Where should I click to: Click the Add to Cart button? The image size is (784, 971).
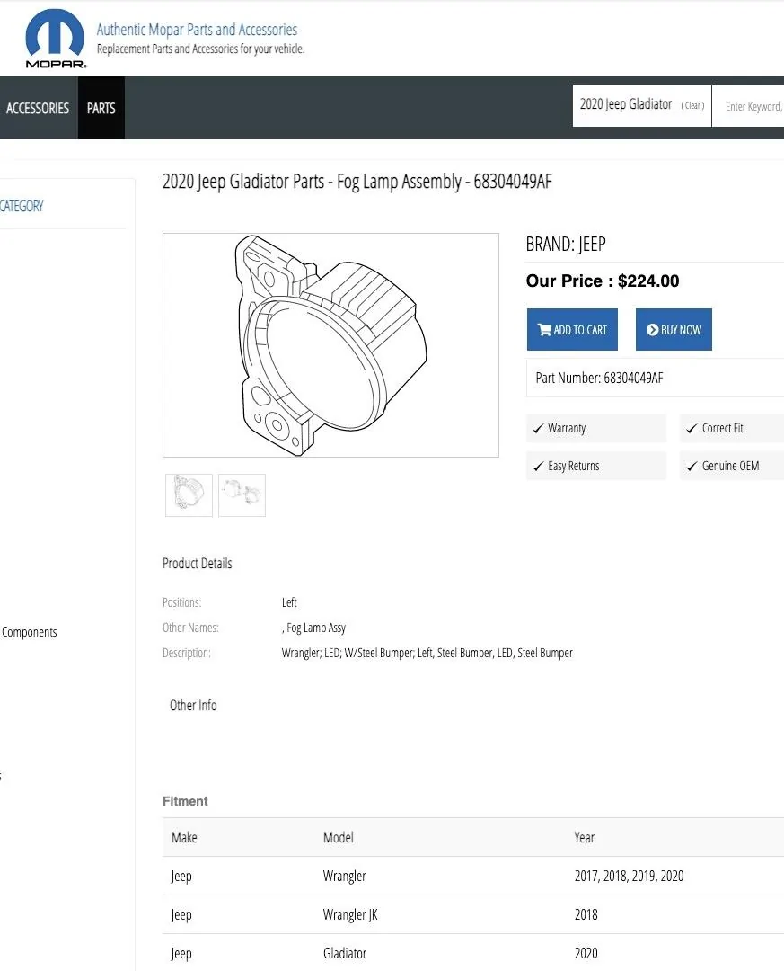coord(572,329)
